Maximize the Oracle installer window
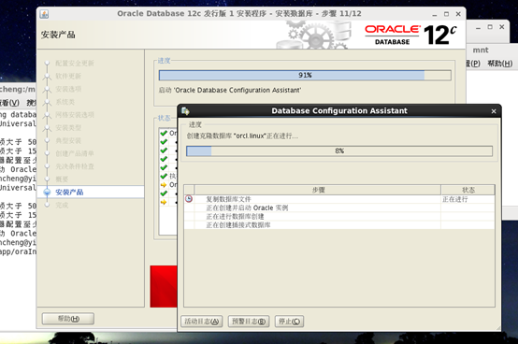This screenshot has width=518, height=344. [x=446, y=14]
